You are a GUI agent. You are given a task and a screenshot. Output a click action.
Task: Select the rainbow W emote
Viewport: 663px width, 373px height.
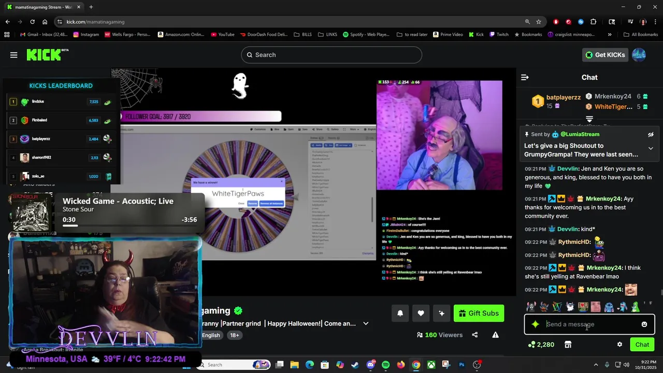tap(557, 307)
